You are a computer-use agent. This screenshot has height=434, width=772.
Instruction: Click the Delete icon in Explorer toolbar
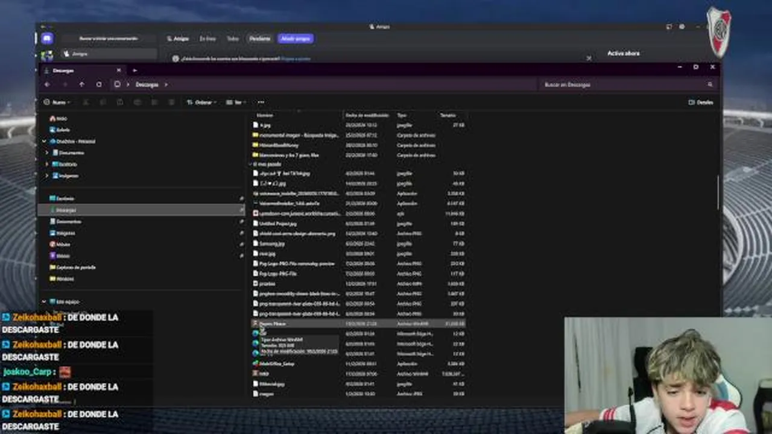point(170,102)
